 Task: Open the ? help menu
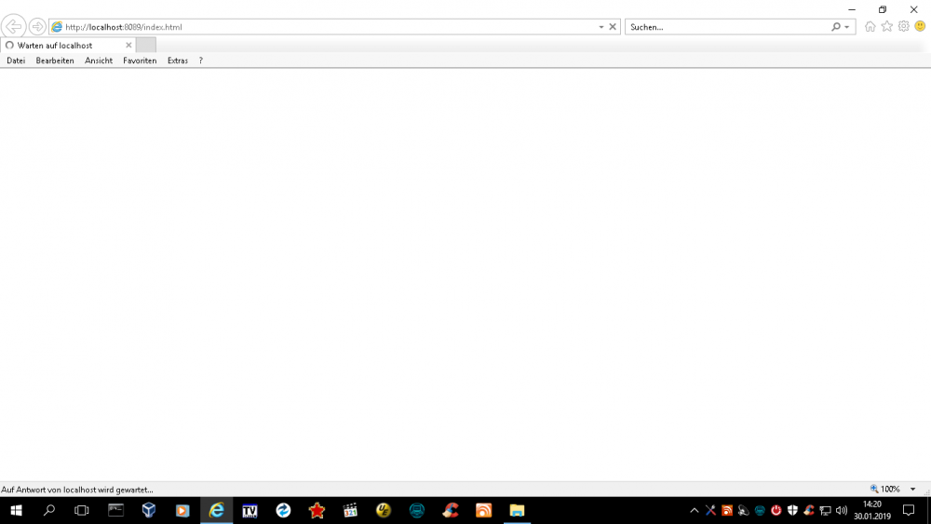coord(201,60)
